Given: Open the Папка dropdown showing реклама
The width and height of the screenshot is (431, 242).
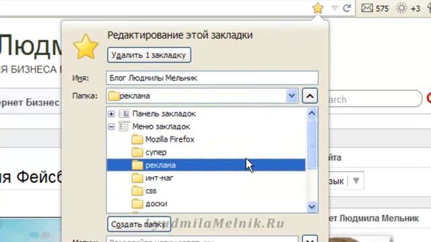Looking at the screenshot, I should [x=202, y=95].
